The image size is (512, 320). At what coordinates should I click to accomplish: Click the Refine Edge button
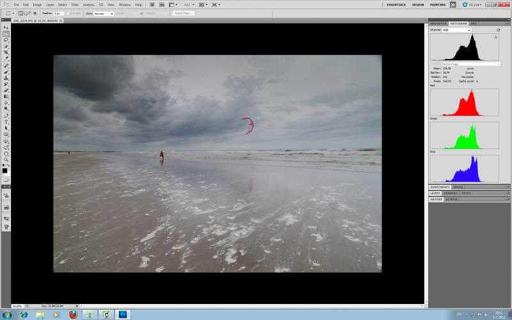point(184,13)
